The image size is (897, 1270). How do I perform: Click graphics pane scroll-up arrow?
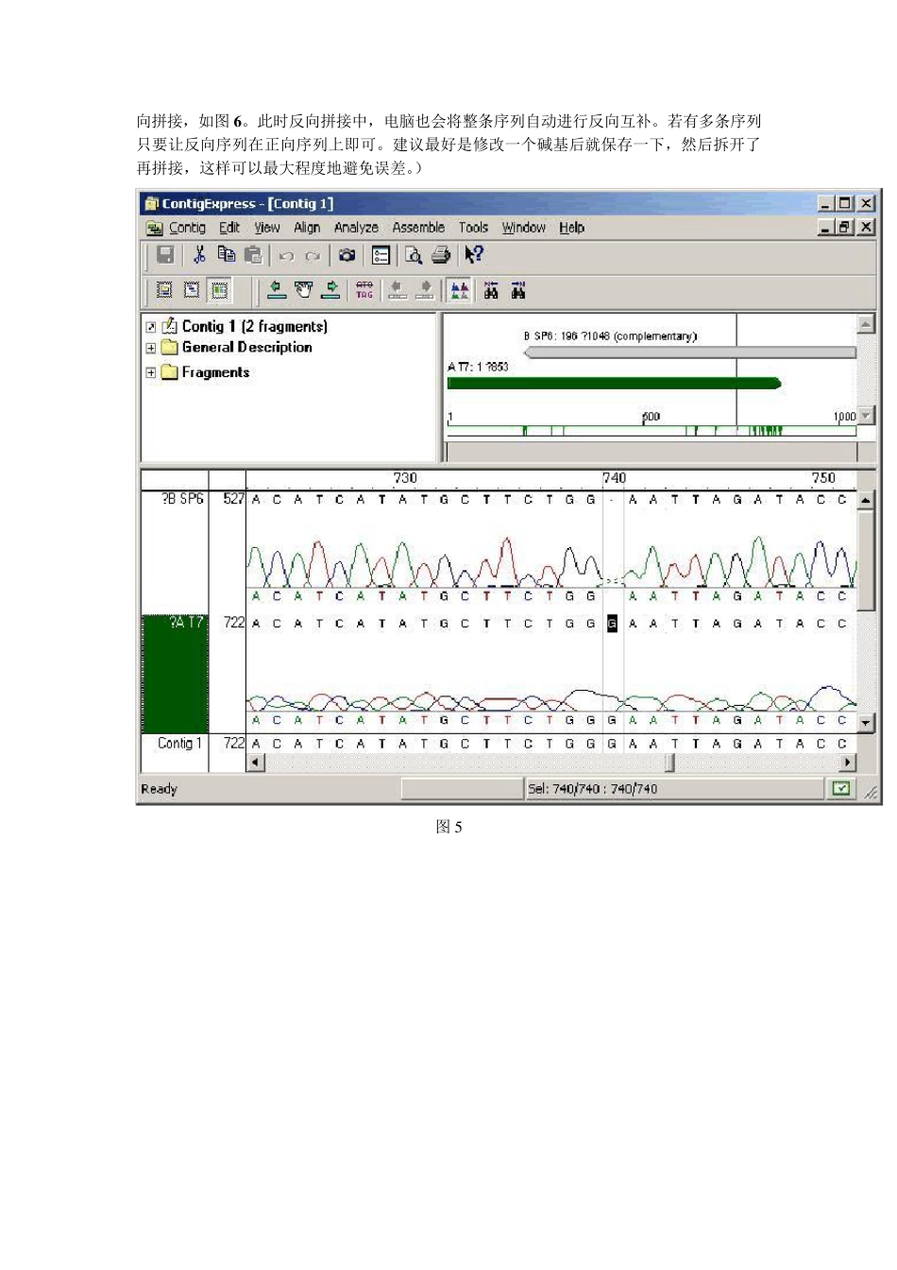[x=865, y=324]
